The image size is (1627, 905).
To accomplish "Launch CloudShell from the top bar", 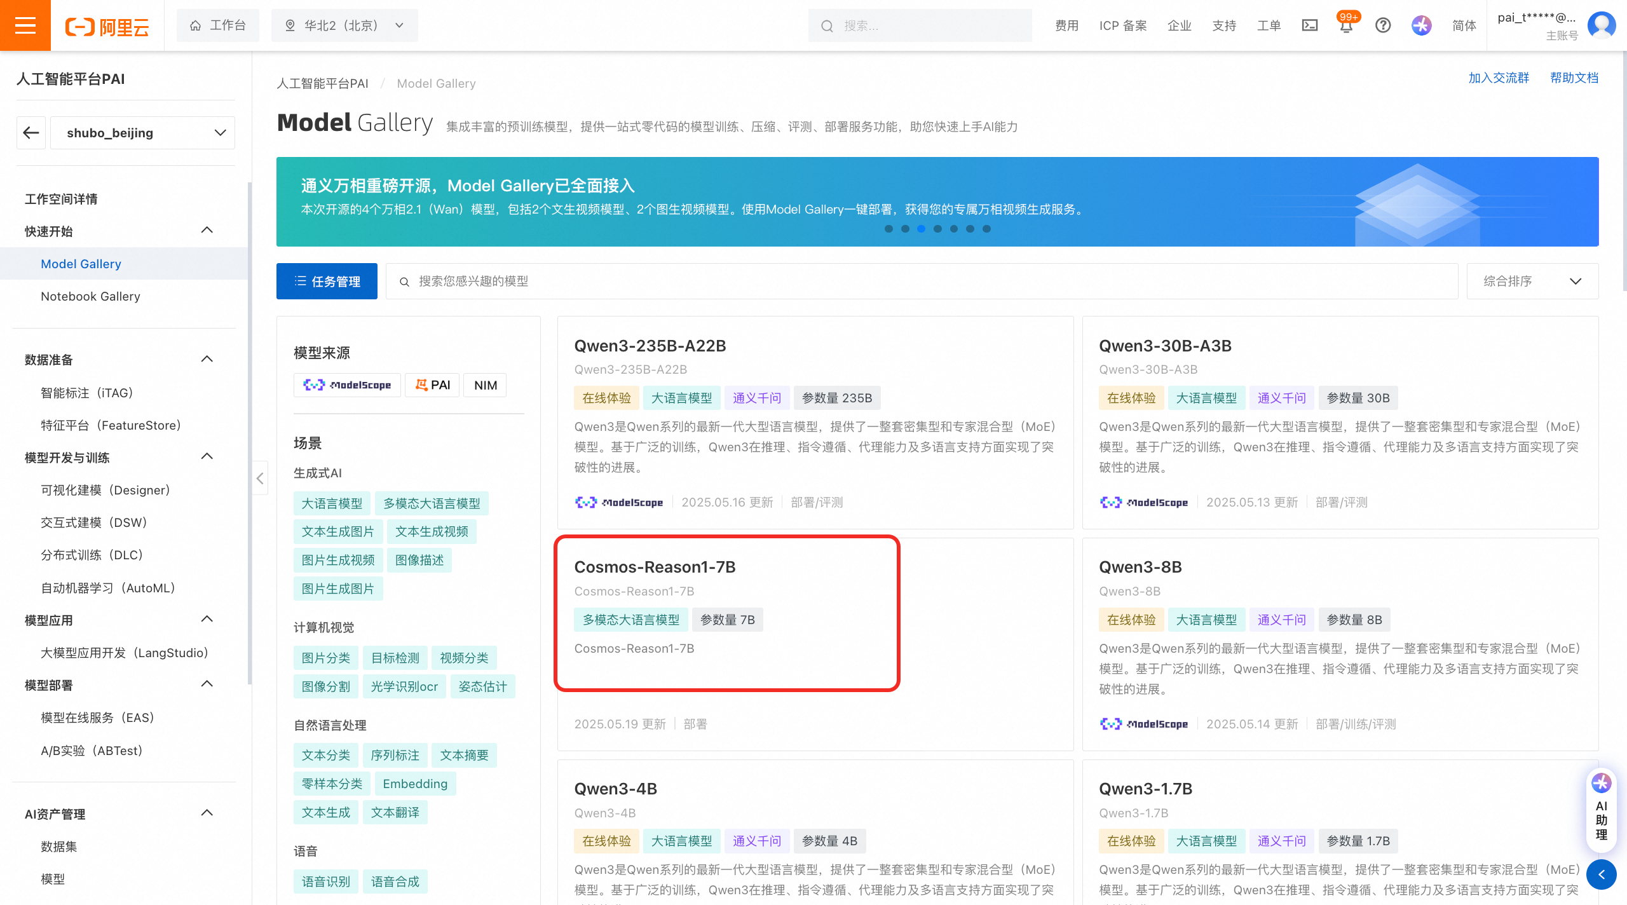I will [1310, 25].
